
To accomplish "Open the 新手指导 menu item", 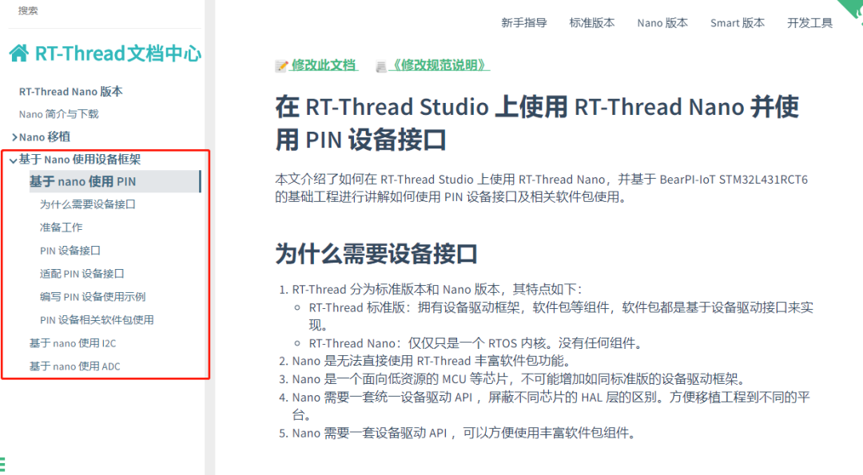I will (x=524, y=23).
